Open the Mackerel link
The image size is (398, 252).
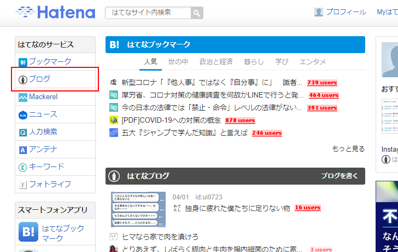pos(43,96)
